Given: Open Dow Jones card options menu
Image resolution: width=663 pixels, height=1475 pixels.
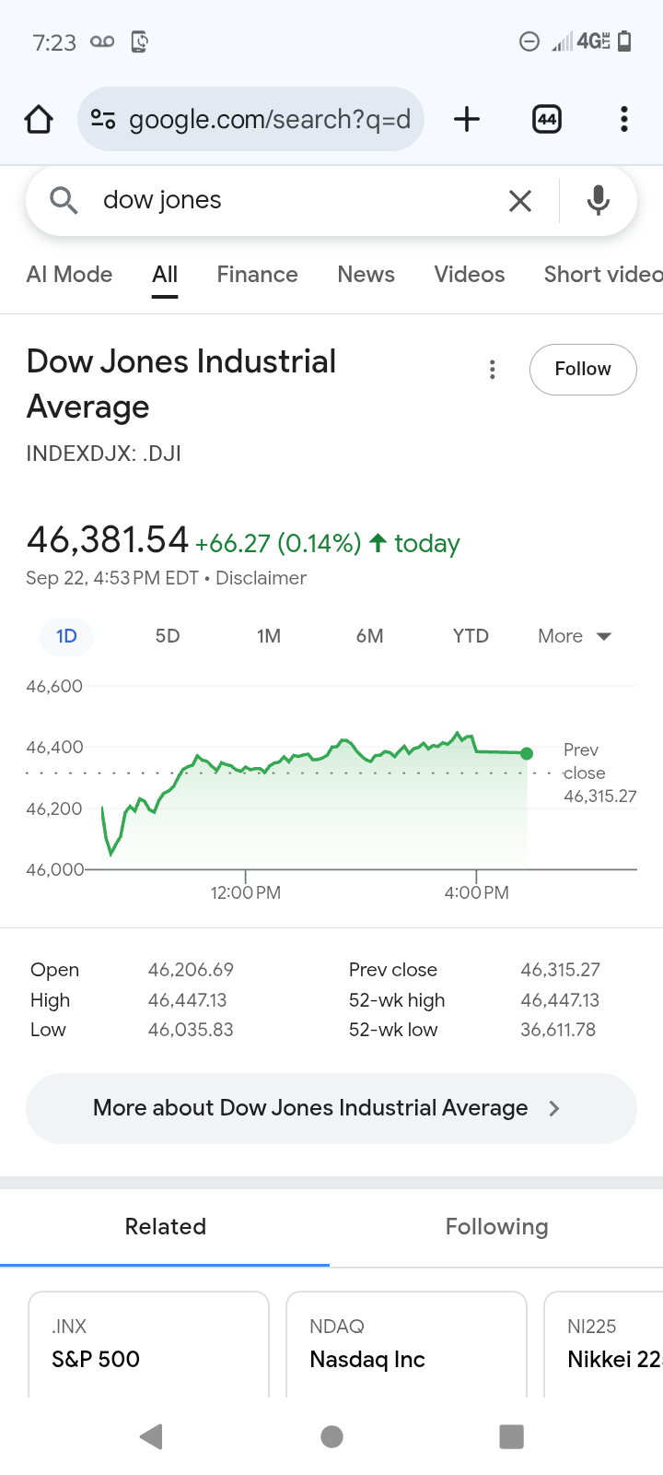Looking at the screenshot, I should [x=493, y=370].
